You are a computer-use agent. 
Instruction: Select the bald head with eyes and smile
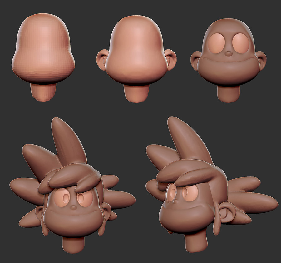point(228,60)
